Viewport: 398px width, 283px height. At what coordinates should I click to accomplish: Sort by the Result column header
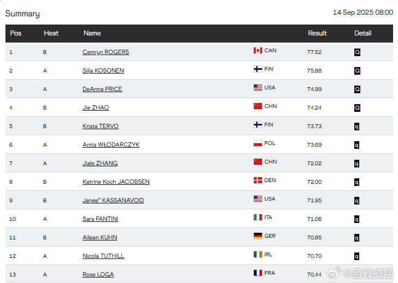pos(317,33)
